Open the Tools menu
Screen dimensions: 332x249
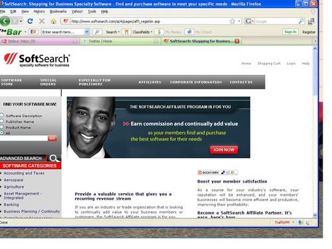pos(92,11)
